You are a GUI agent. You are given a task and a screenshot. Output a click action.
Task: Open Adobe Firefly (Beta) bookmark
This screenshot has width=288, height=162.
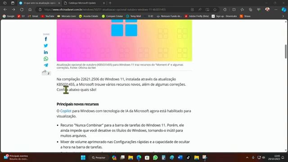point(197,16)
